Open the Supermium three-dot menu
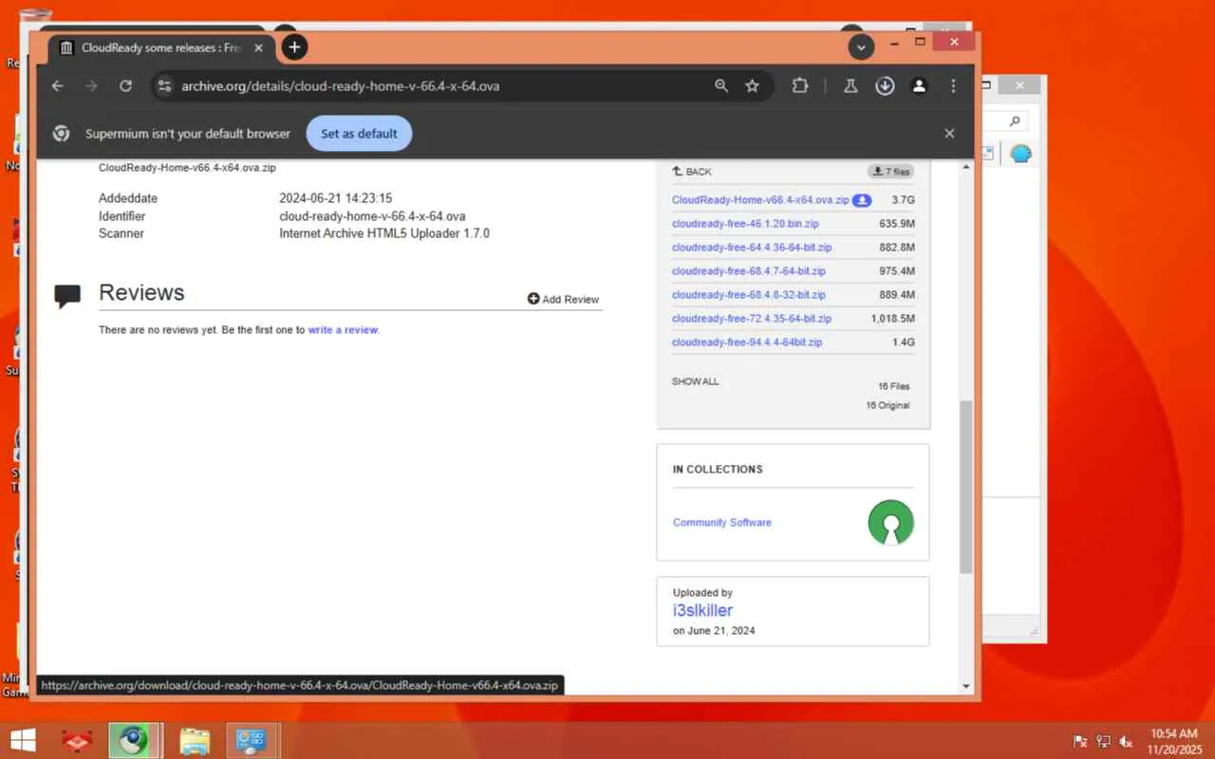Viewport: 1215px width, 759px height. click(953, 86)
